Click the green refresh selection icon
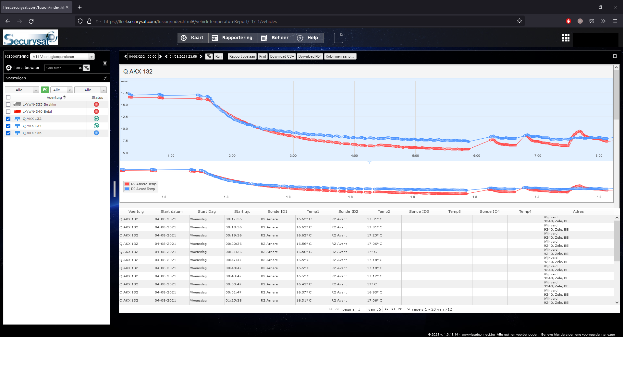Viewport: 623px width, 366px height. [x=45, y=90]
